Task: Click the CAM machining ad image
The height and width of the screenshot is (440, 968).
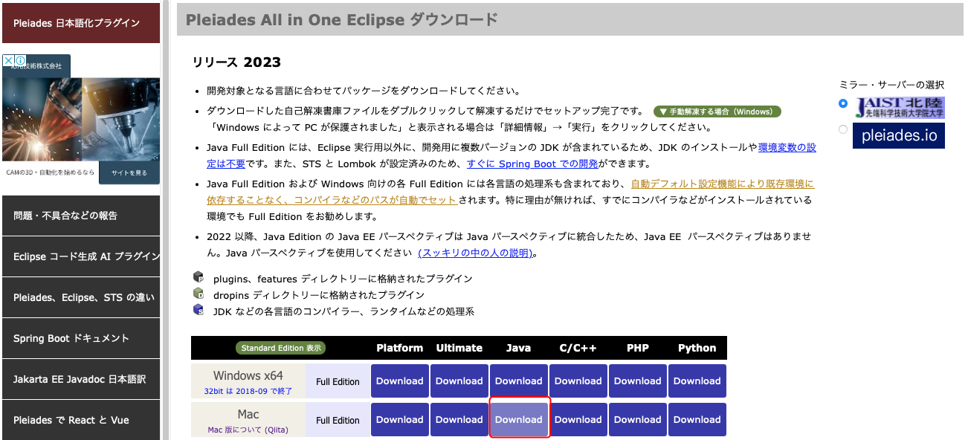Action: (x=81, y=120)
